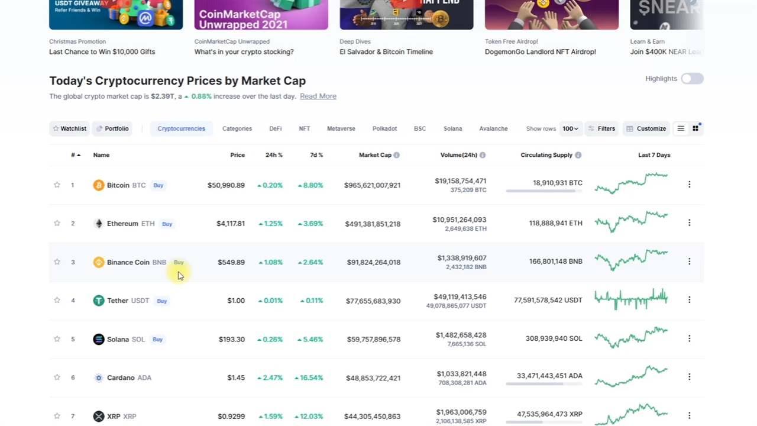Select the Metaverse category tab
Viewport: 757px width, 426px height.
tap(341, 128)
